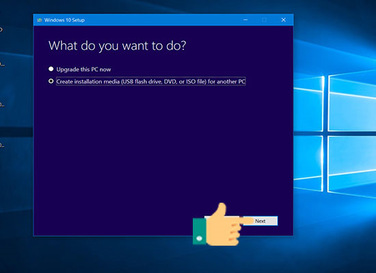
Task: Click the Windows 10 Setup title text
Action: coord(64,20)
